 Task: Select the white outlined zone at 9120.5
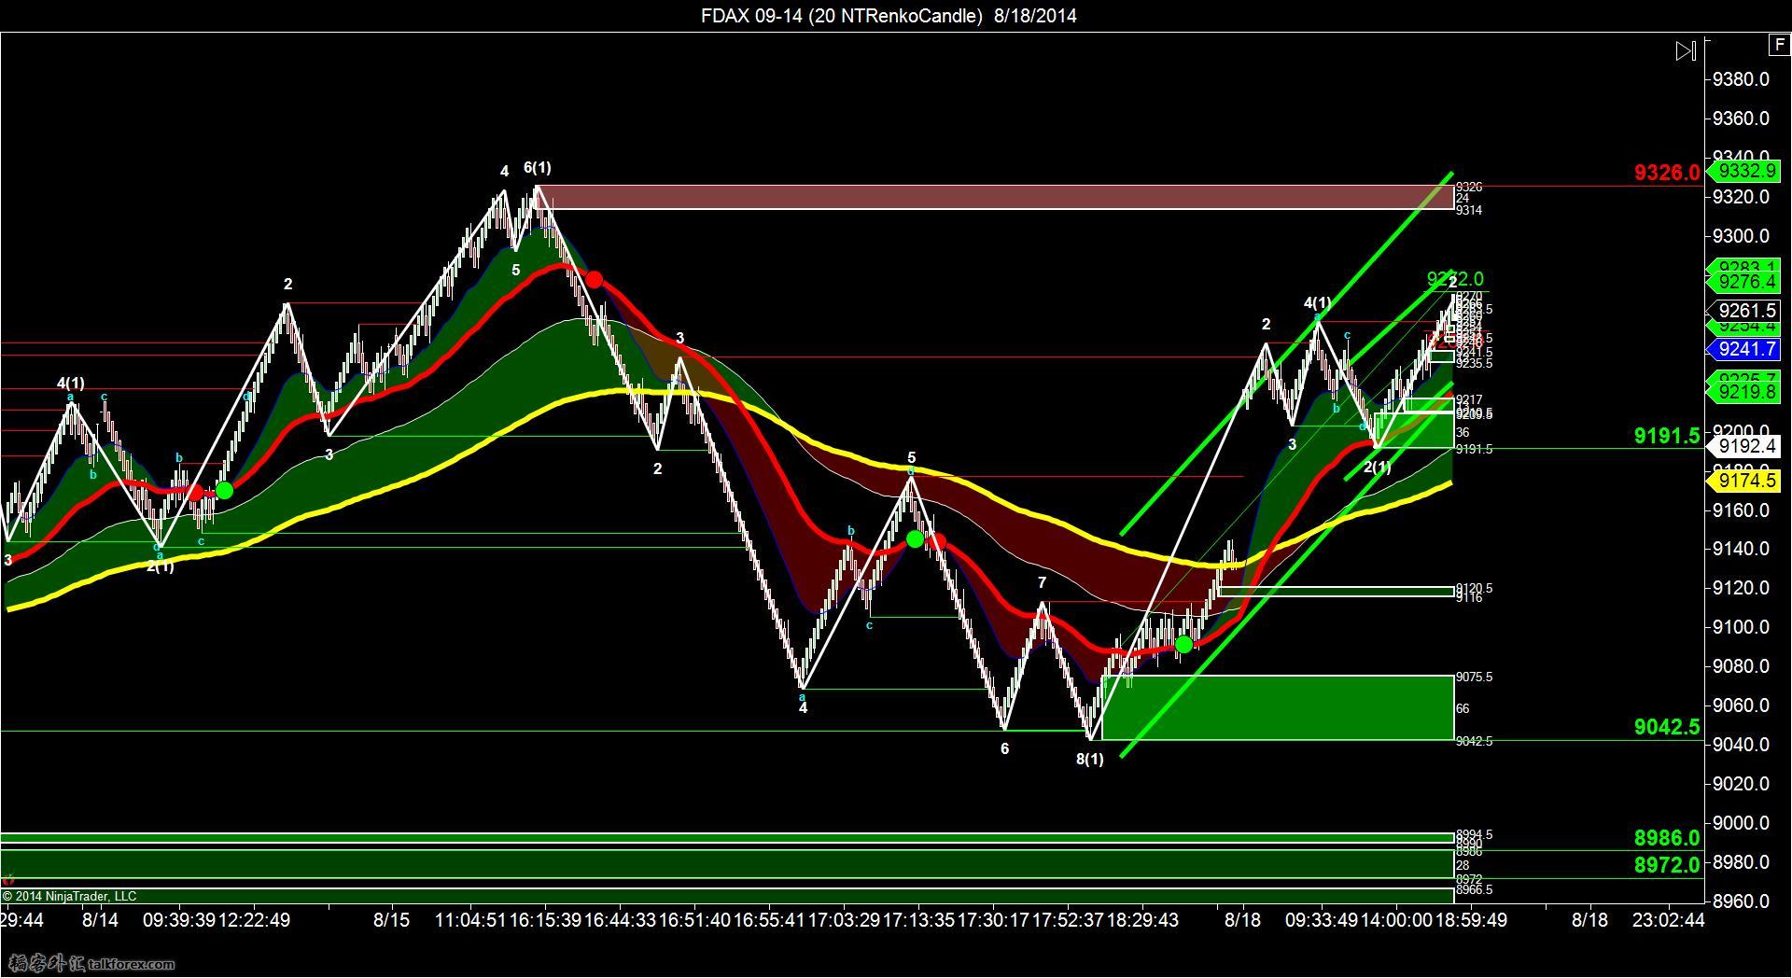[1336, 591]
